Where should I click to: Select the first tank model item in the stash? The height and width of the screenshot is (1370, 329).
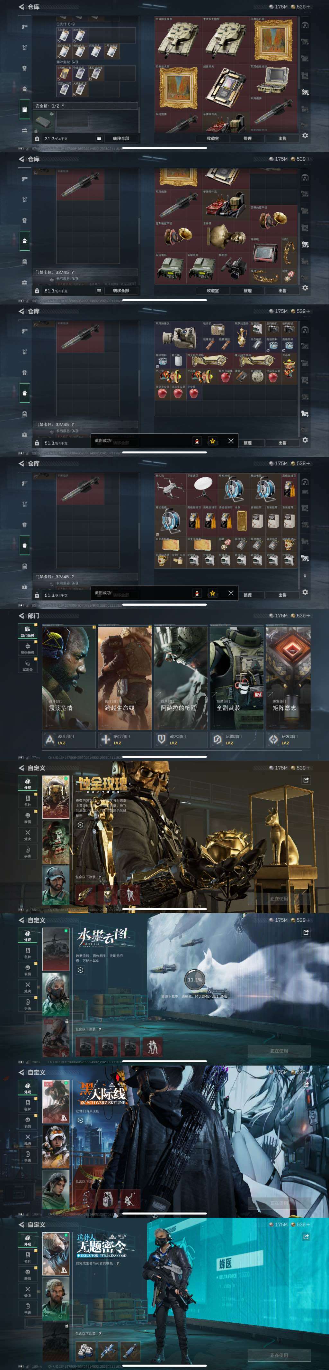tap(178, 40)
